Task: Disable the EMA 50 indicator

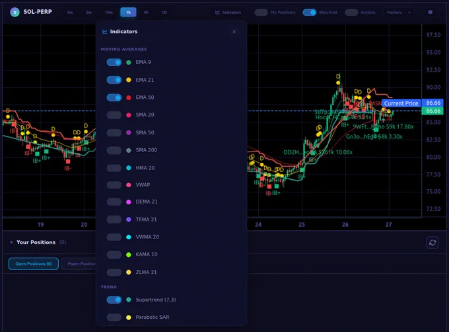Action: 114,97
